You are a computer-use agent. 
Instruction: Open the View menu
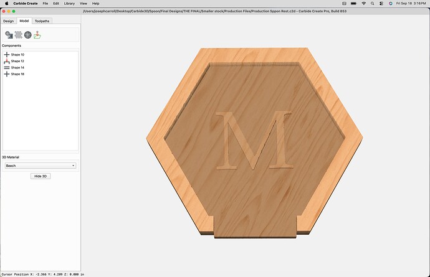83,4
